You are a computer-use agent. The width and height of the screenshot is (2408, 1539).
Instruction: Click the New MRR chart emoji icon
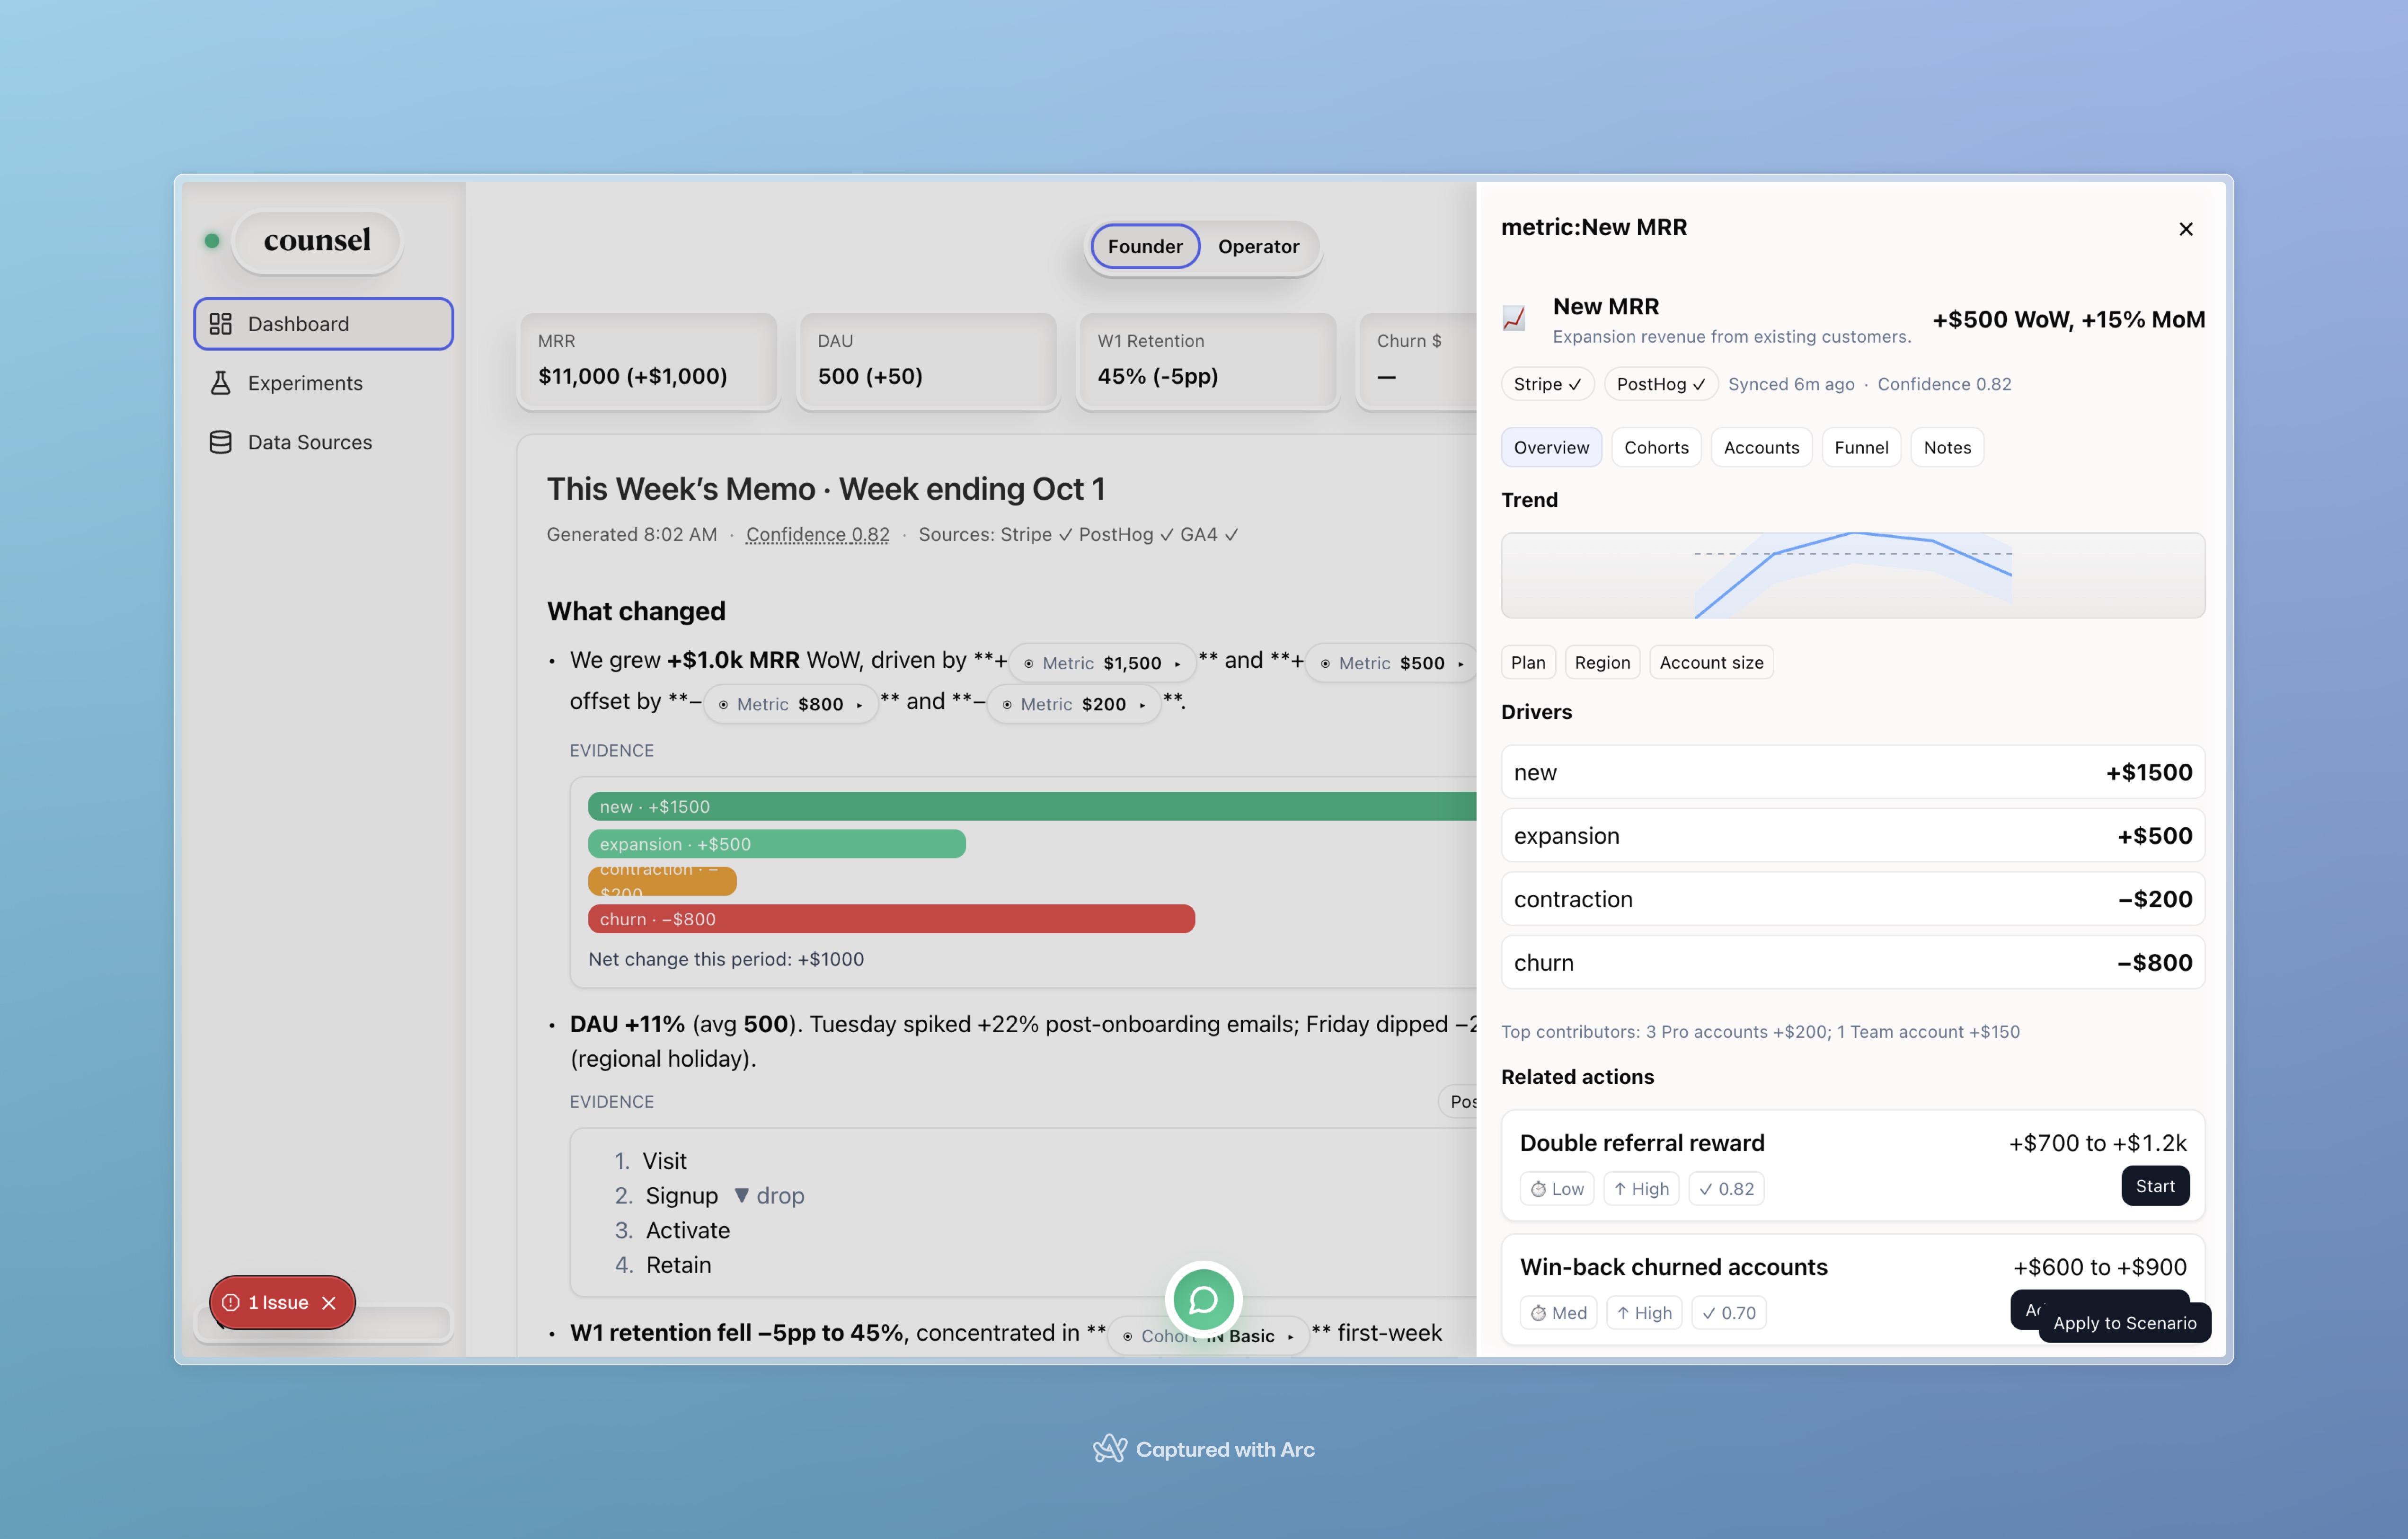coord(1514,319)
